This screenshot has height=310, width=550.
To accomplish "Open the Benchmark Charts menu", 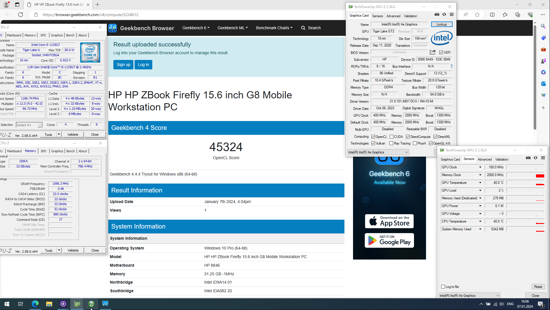I will pyautogui.click(x=274, y=28).
